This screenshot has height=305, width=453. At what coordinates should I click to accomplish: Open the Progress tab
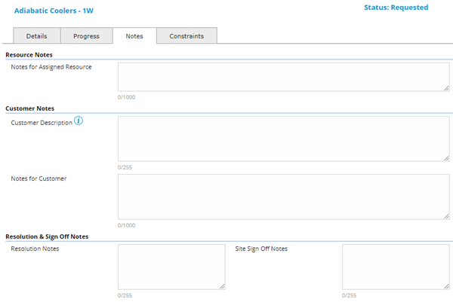click(x=85, y=35)
